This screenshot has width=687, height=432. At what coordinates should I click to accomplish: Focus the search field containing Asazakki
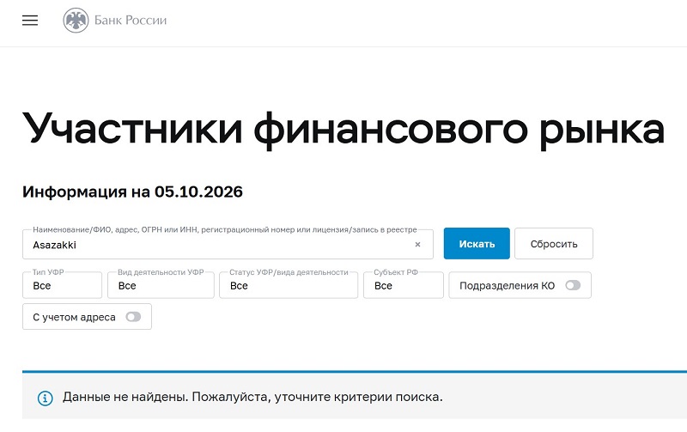click(x=228, y=244)
